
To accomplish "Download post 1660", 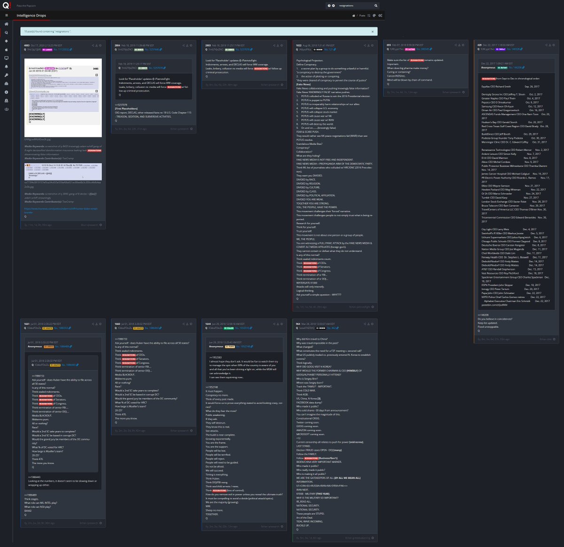I will (187, 324).
